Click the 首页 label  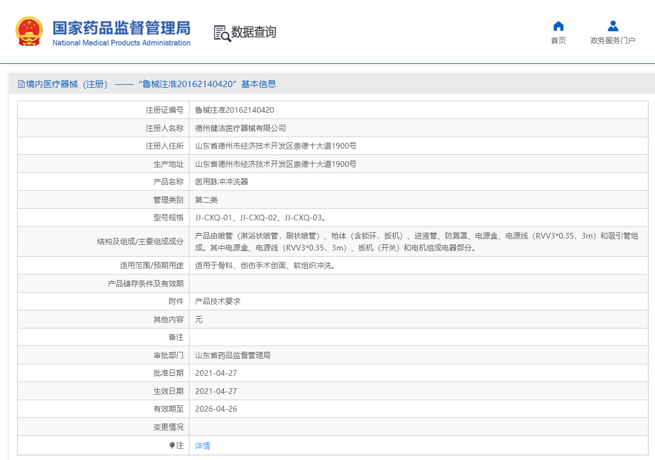pyautogui.click(x=558, y=40)
